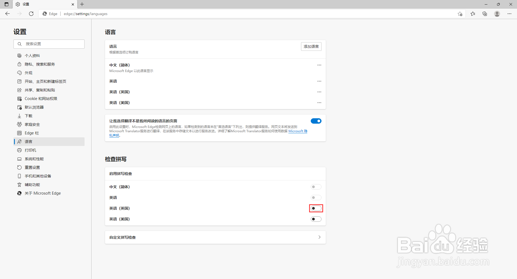Image resolution: width=517 pixels, height=279 pixels.
Task: Open the Favorites list icon
Action: click(473, 14)
